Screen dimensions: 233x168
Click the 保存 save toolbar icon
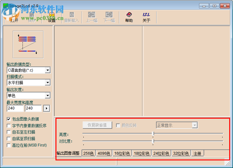pos(32,17)
